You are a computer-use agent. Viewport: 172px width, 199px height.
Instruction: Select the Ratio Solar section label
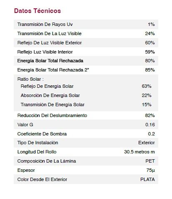tap(30, 79)
